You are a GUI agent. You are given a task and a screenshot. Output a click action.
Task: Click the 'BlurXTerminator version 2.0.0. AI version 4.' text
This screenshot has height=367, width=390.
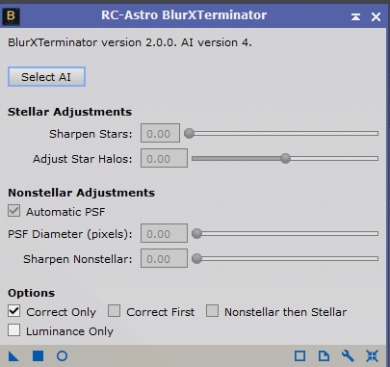coord(130,42)
